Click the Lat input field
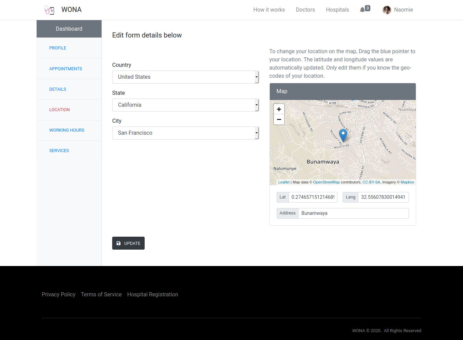 pos(313,197)
